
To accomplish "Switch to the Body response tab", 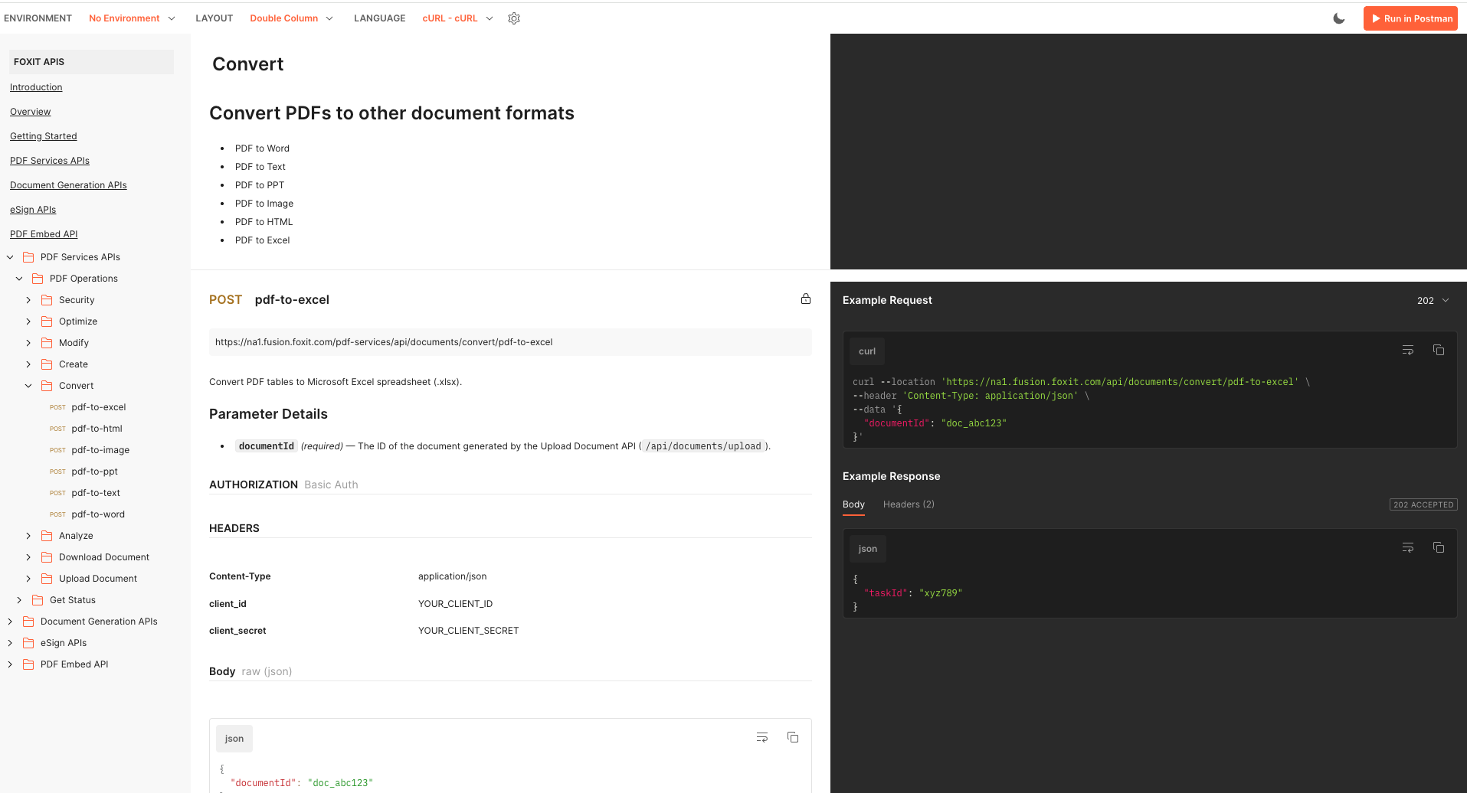I will (853, 504).
